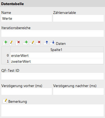
Task: Click row number 0 header
Action: (6, 55)
